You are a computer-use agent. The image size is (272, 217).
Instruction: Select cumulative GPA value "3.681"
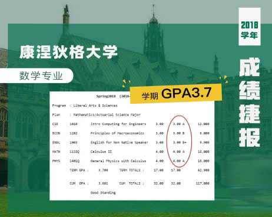tap(103, 183)
